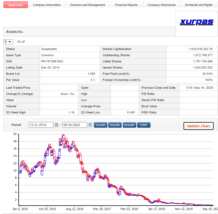Open the start date calendar picker icon
218x214 pixels.
point(56,125)
